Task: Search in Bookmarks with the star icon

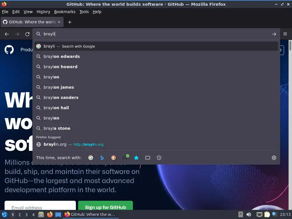Action: 136,158
